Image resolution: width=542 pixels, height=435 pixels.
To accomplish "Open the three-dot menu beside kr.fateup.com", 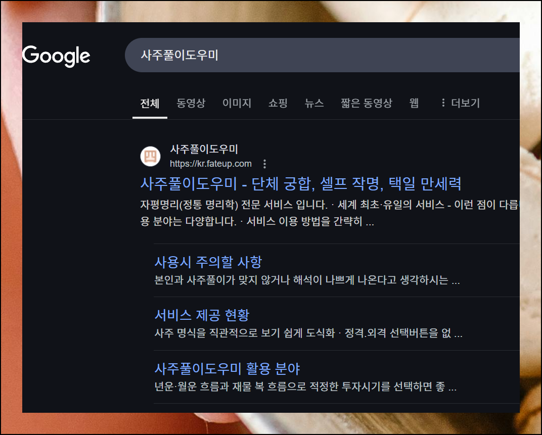I will click(x=265, y=164).
